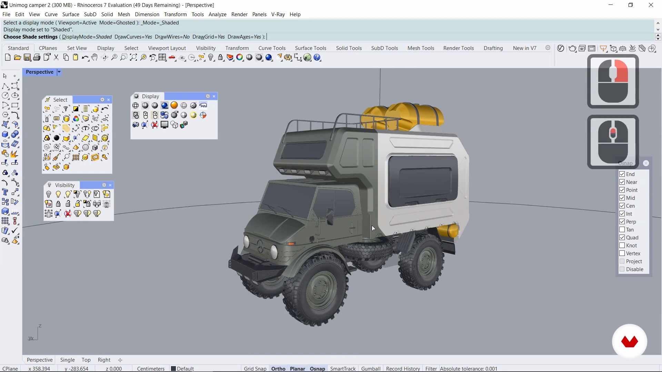662x372 pixels.
Task: Click the Options gear icon in the Standard toolbar
Action: [x=288, y=58]
